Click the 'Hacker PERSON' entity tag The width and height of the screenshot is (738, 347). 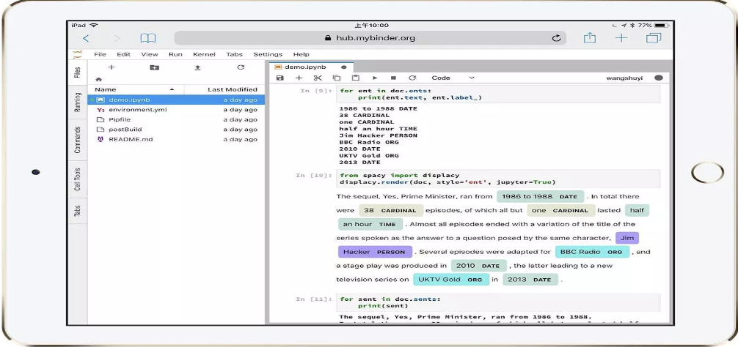pyautogui.click(x=375, y=252)
